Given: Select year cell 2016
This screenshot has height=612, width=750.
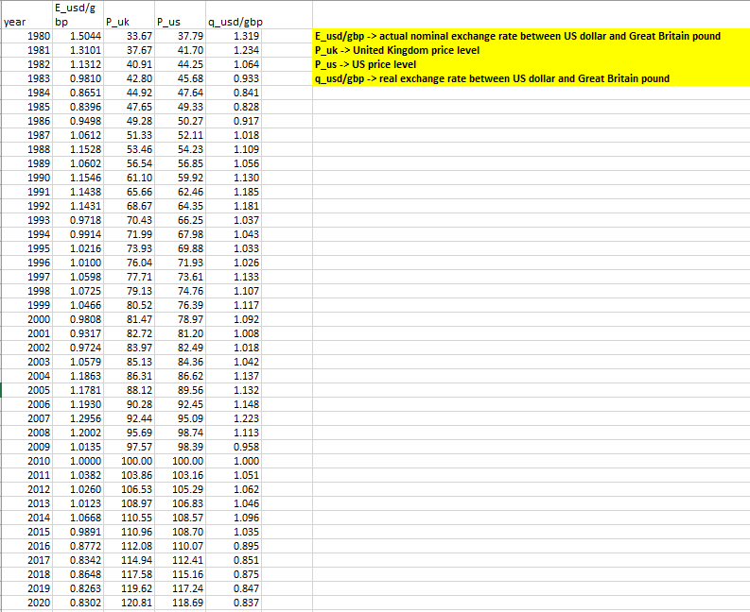Looking at the screenshot, I should (26, 546).
